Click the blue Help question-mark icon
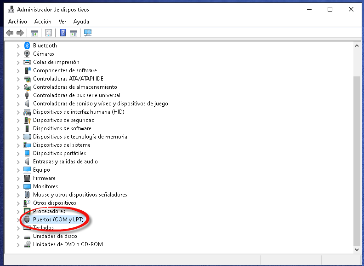Image resolution: width=364 pixels, height=266 pixels. click(x=63, y=33)
